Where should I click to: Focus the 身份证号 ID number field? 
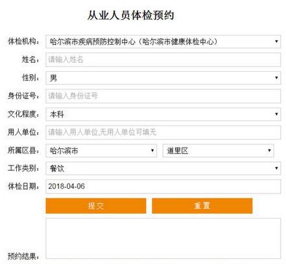point(163,96)
